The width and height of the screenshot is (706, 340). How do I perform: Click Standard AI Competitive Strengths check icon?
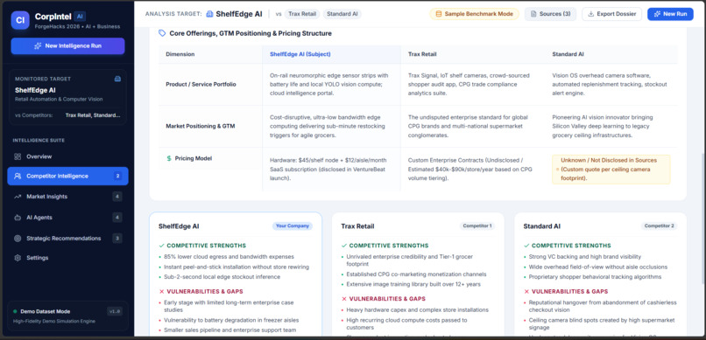click(x=526, y=246)
